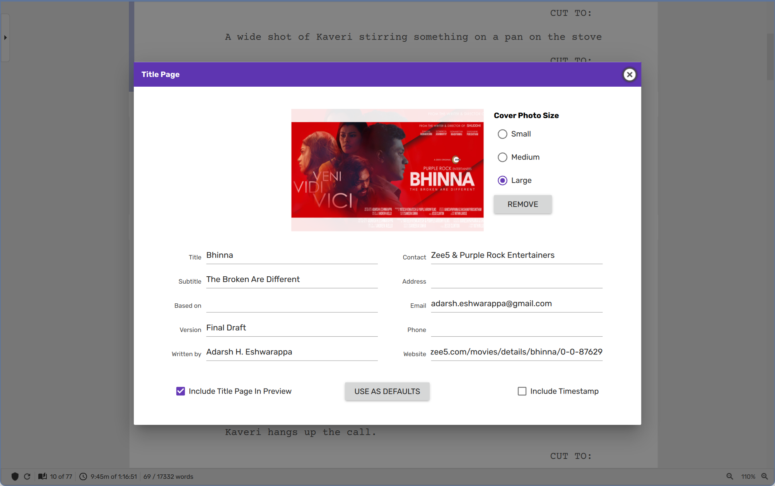Screen dimensions: 775x486
Task: Expand the left side panel arrow
Action: pyautogui.click(x=5, y=38)
